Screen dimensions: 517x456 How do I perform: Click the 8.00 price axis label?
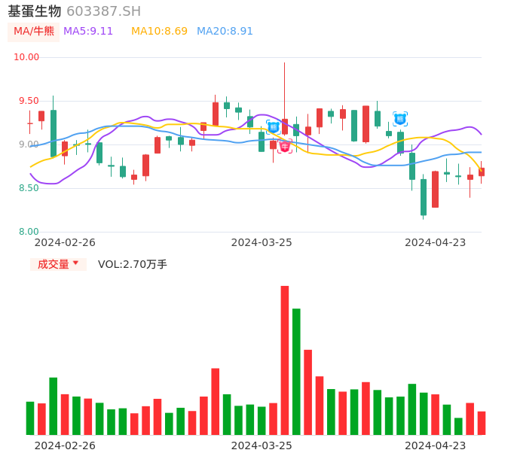click(x=29, y=232)
